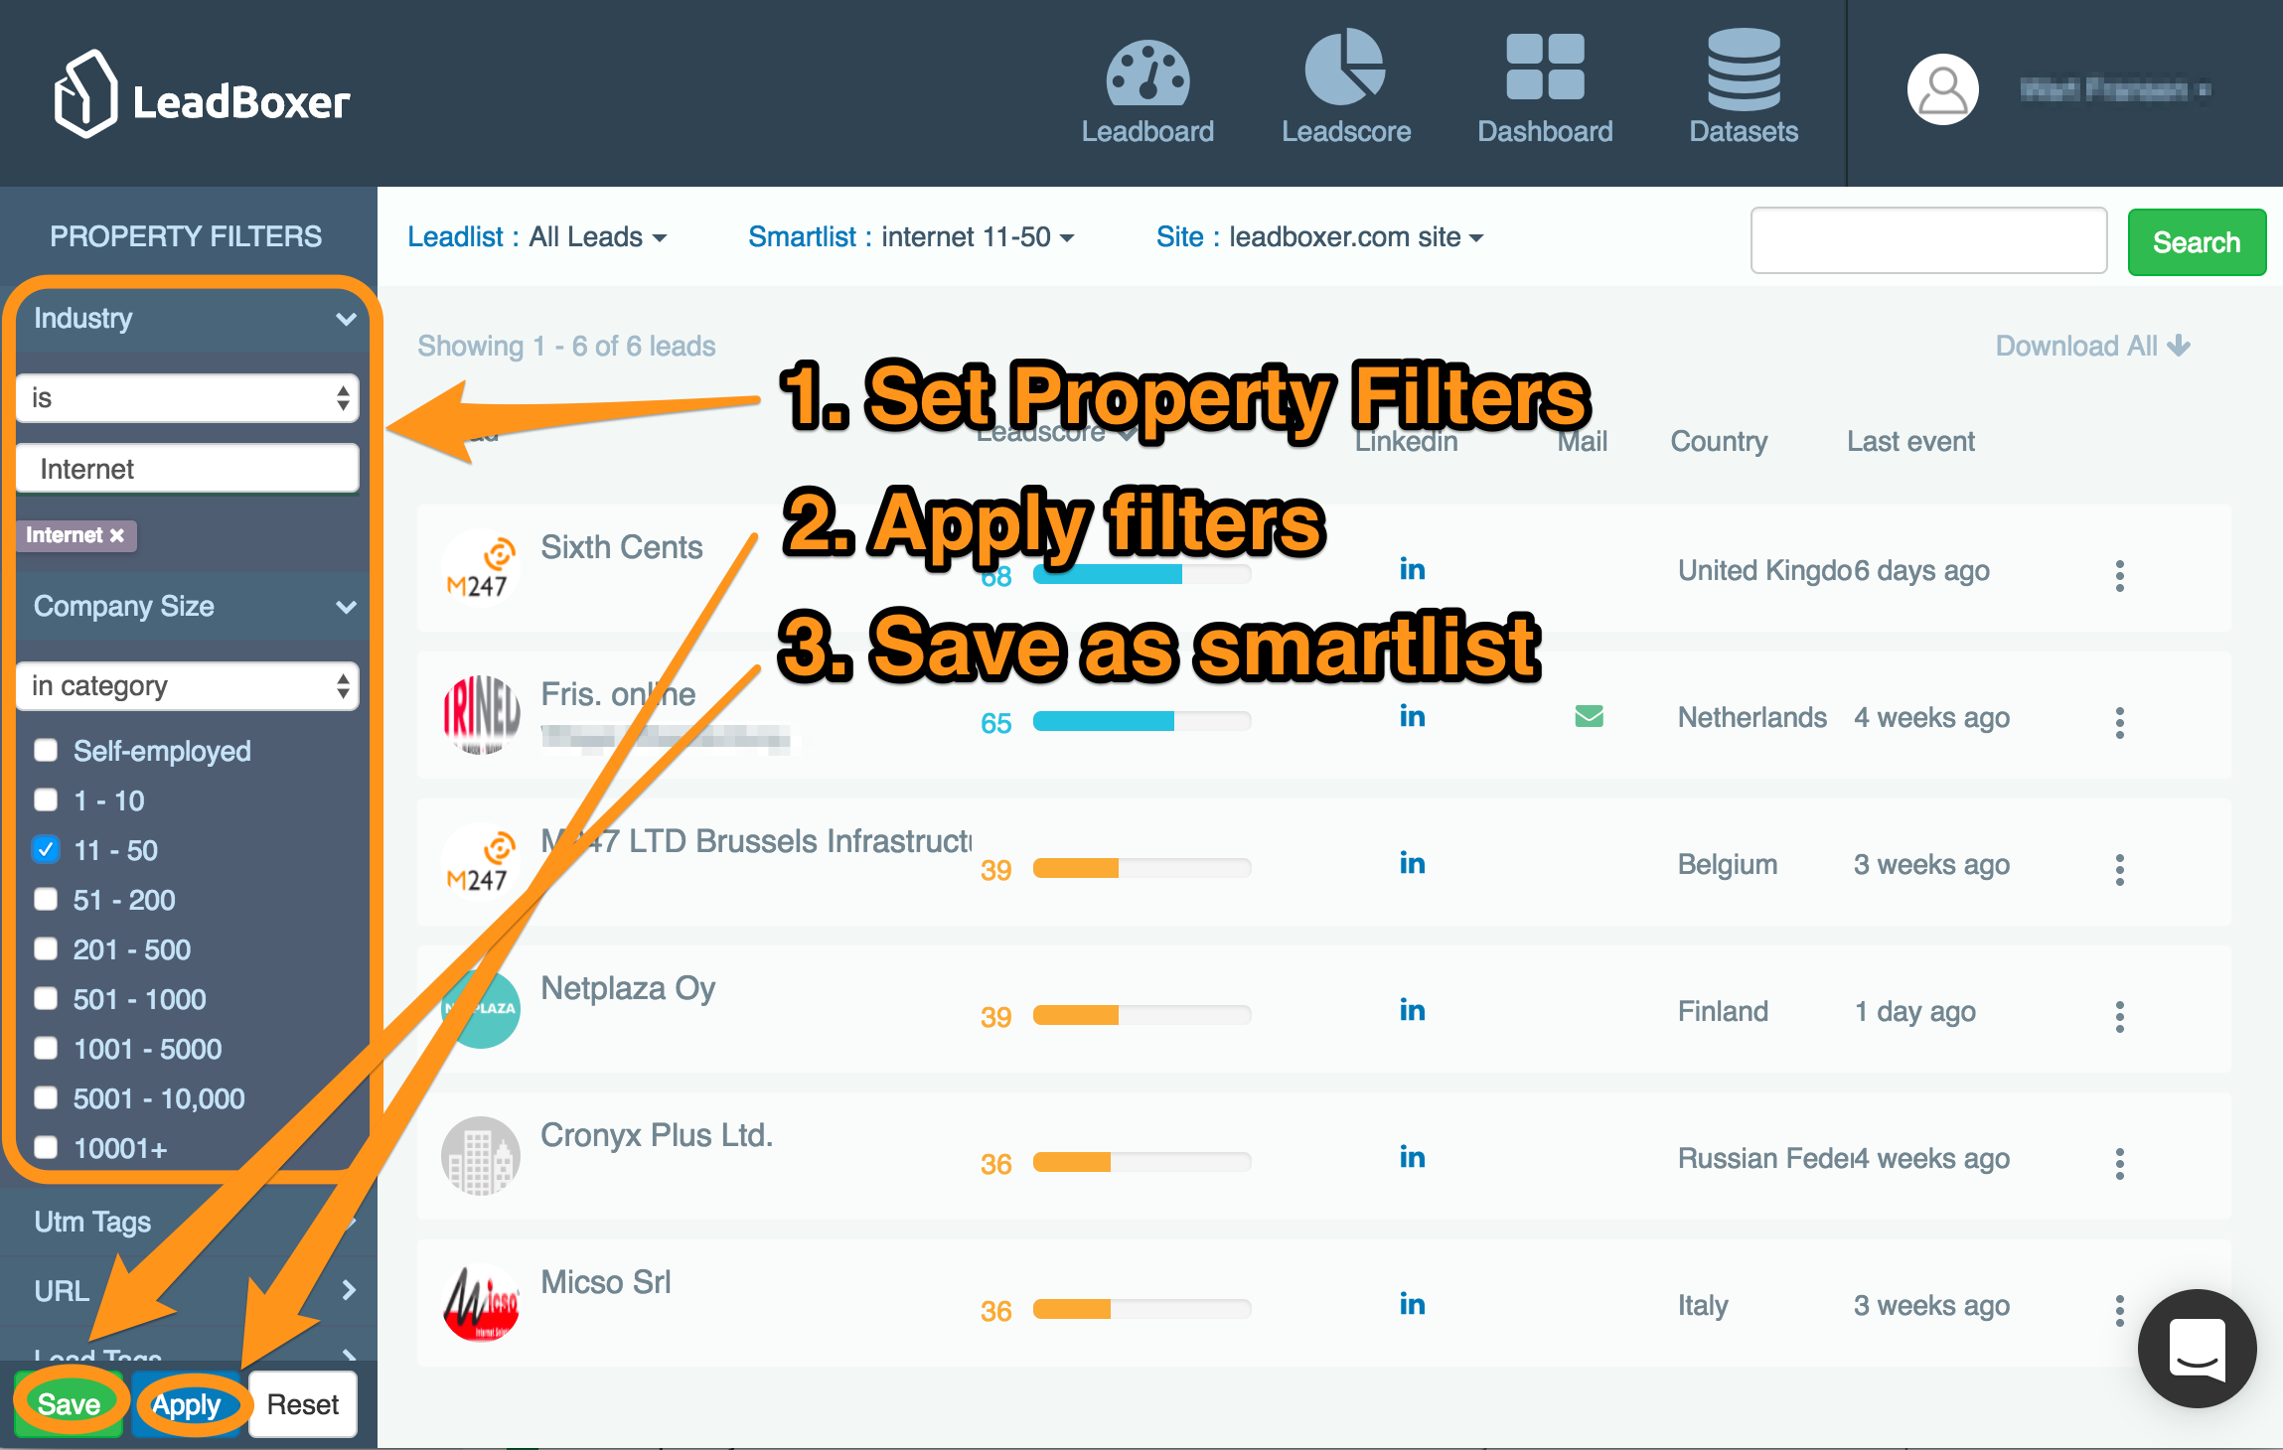
Task: Open LinkedIn for Fris. online
Action: point(1412,716)
